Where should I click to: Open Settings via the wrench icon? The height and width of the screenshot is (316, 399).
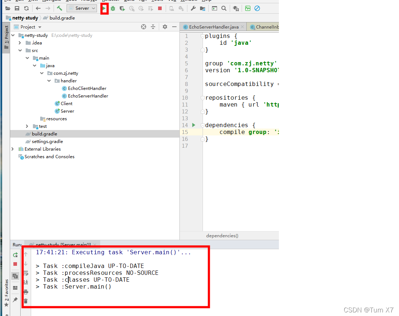click(193, 8)
